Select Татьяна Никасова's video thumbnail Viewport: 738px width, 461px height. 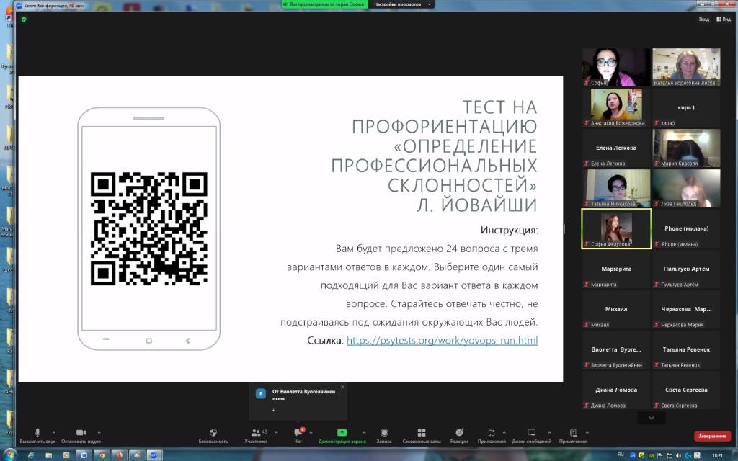click(616, 188)
